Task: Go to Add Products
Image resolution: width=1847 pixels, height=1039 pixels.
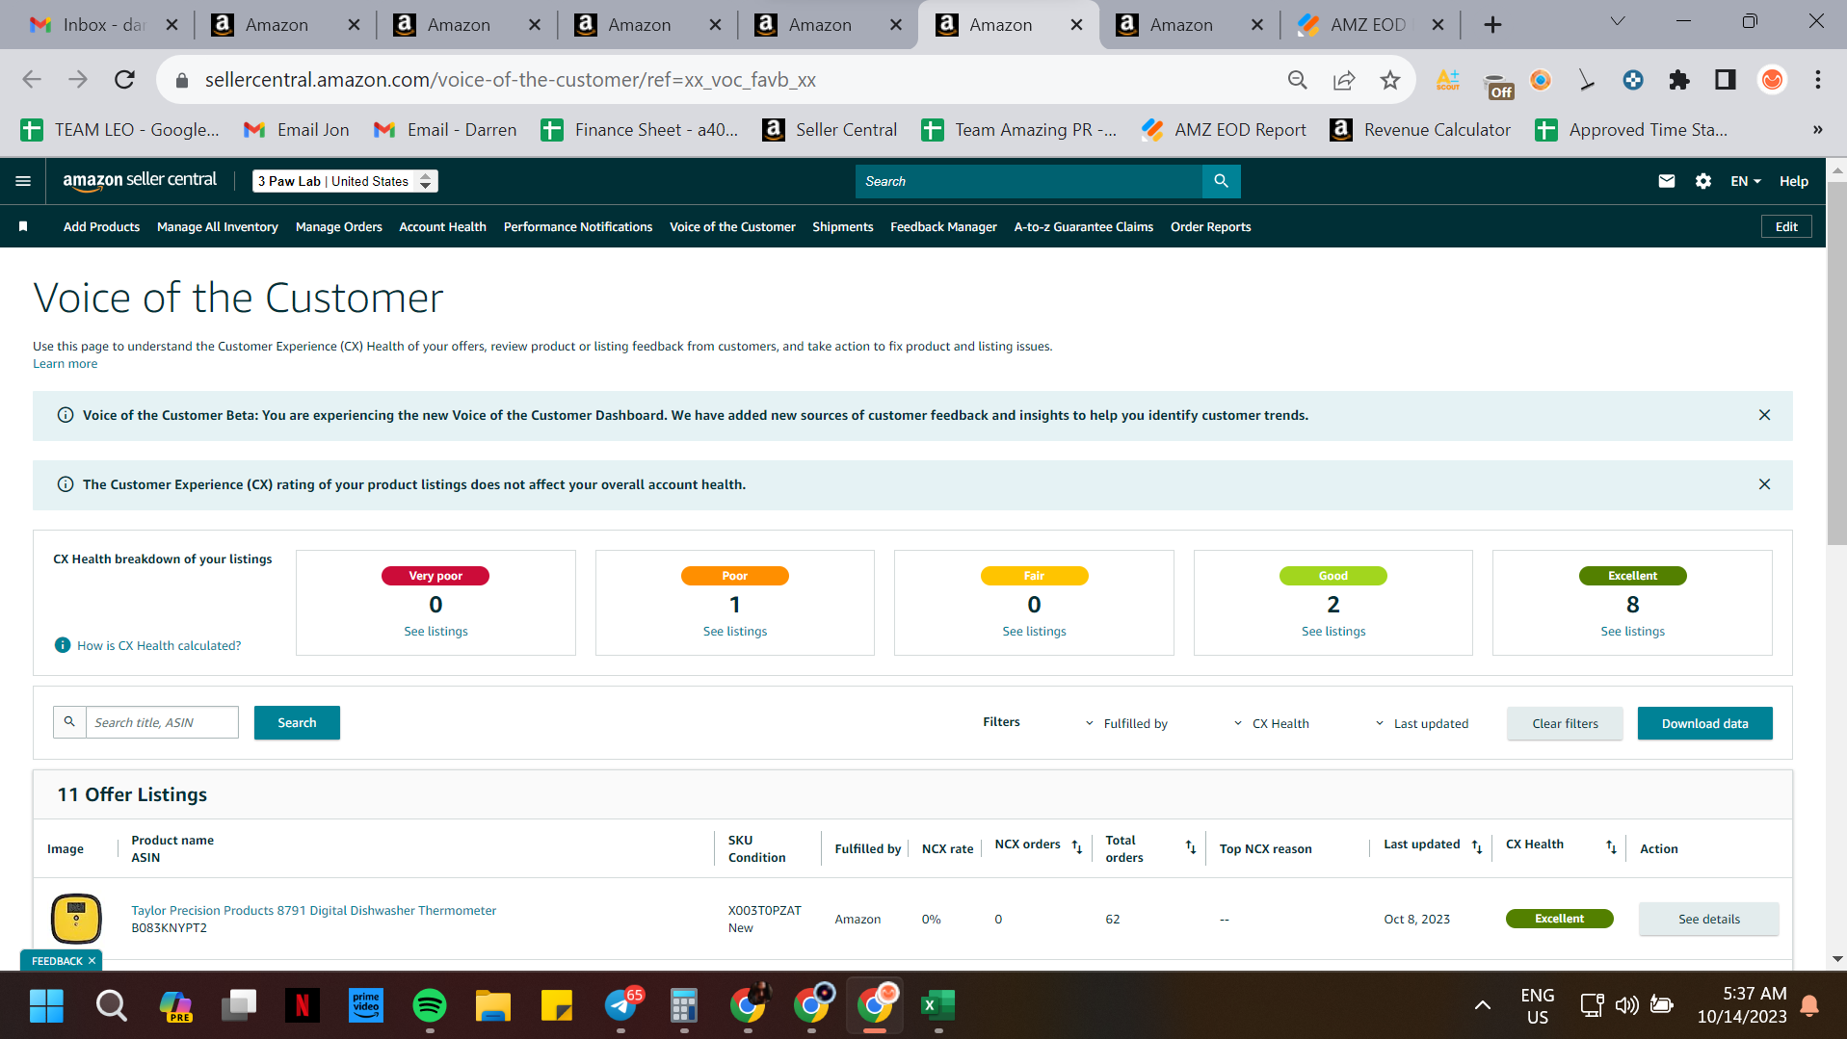Action: pyautogui.click(x=101, y=226)
